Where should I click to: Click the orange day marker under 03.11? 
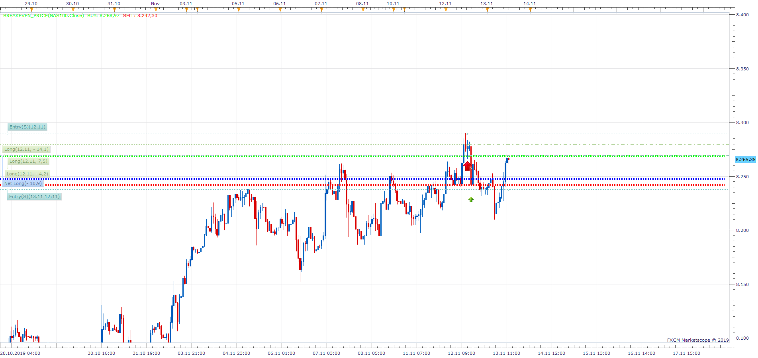tap(186, 10)
